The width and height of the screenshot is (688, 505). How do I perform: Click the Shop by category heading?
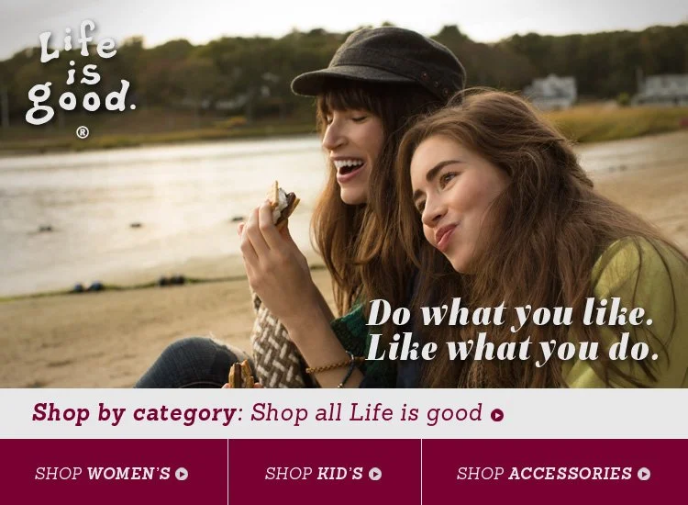pos(134,413)
